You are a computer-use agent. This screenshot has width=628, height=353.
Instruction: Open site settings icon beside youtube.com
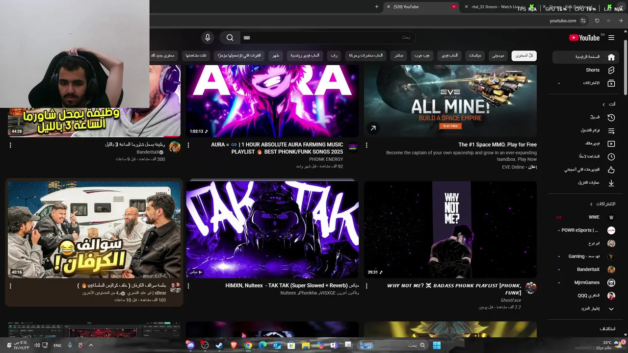(583, 21)
